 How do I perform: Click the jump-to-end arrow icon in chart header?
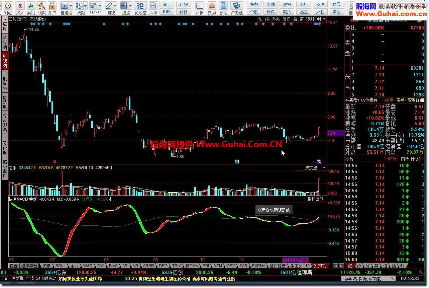click(319, 19)
